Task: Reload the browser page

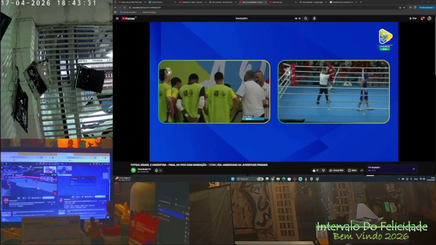Action: [x=124, y=7]
